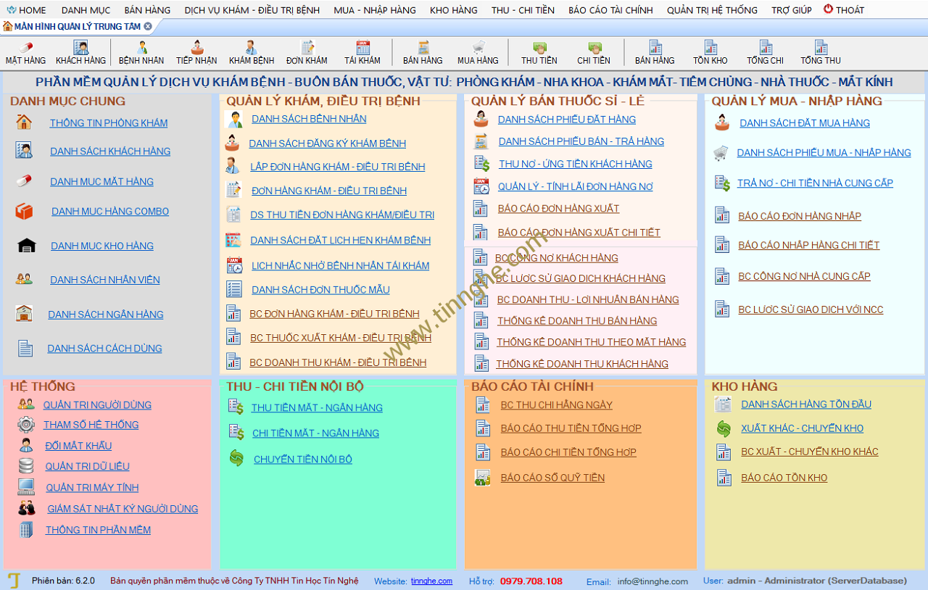The width and height of the screenshot is (928, 590).
Task: Click cart icon beside DANH SÁCH PHIẾU MUA - NHẬP HÀNG
Action: coord(721,152)
